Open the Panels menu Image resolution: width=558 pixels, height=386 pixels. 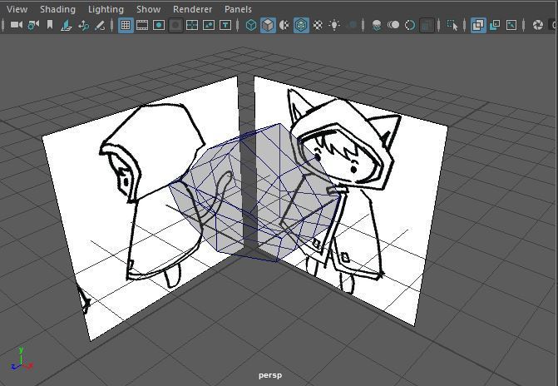pyautogui.click(x=238, y=9)
